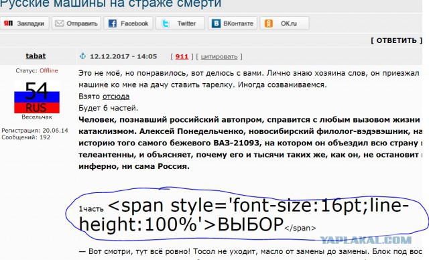Click Сообщений: 192 text
Viewport: 429px width, 260px height.
coord(26,137)
